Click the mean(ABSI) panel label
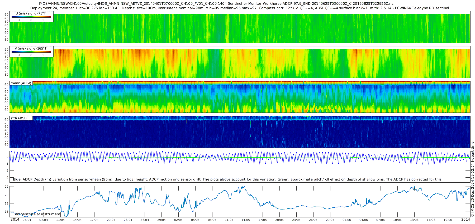 [x=21, y=83]
